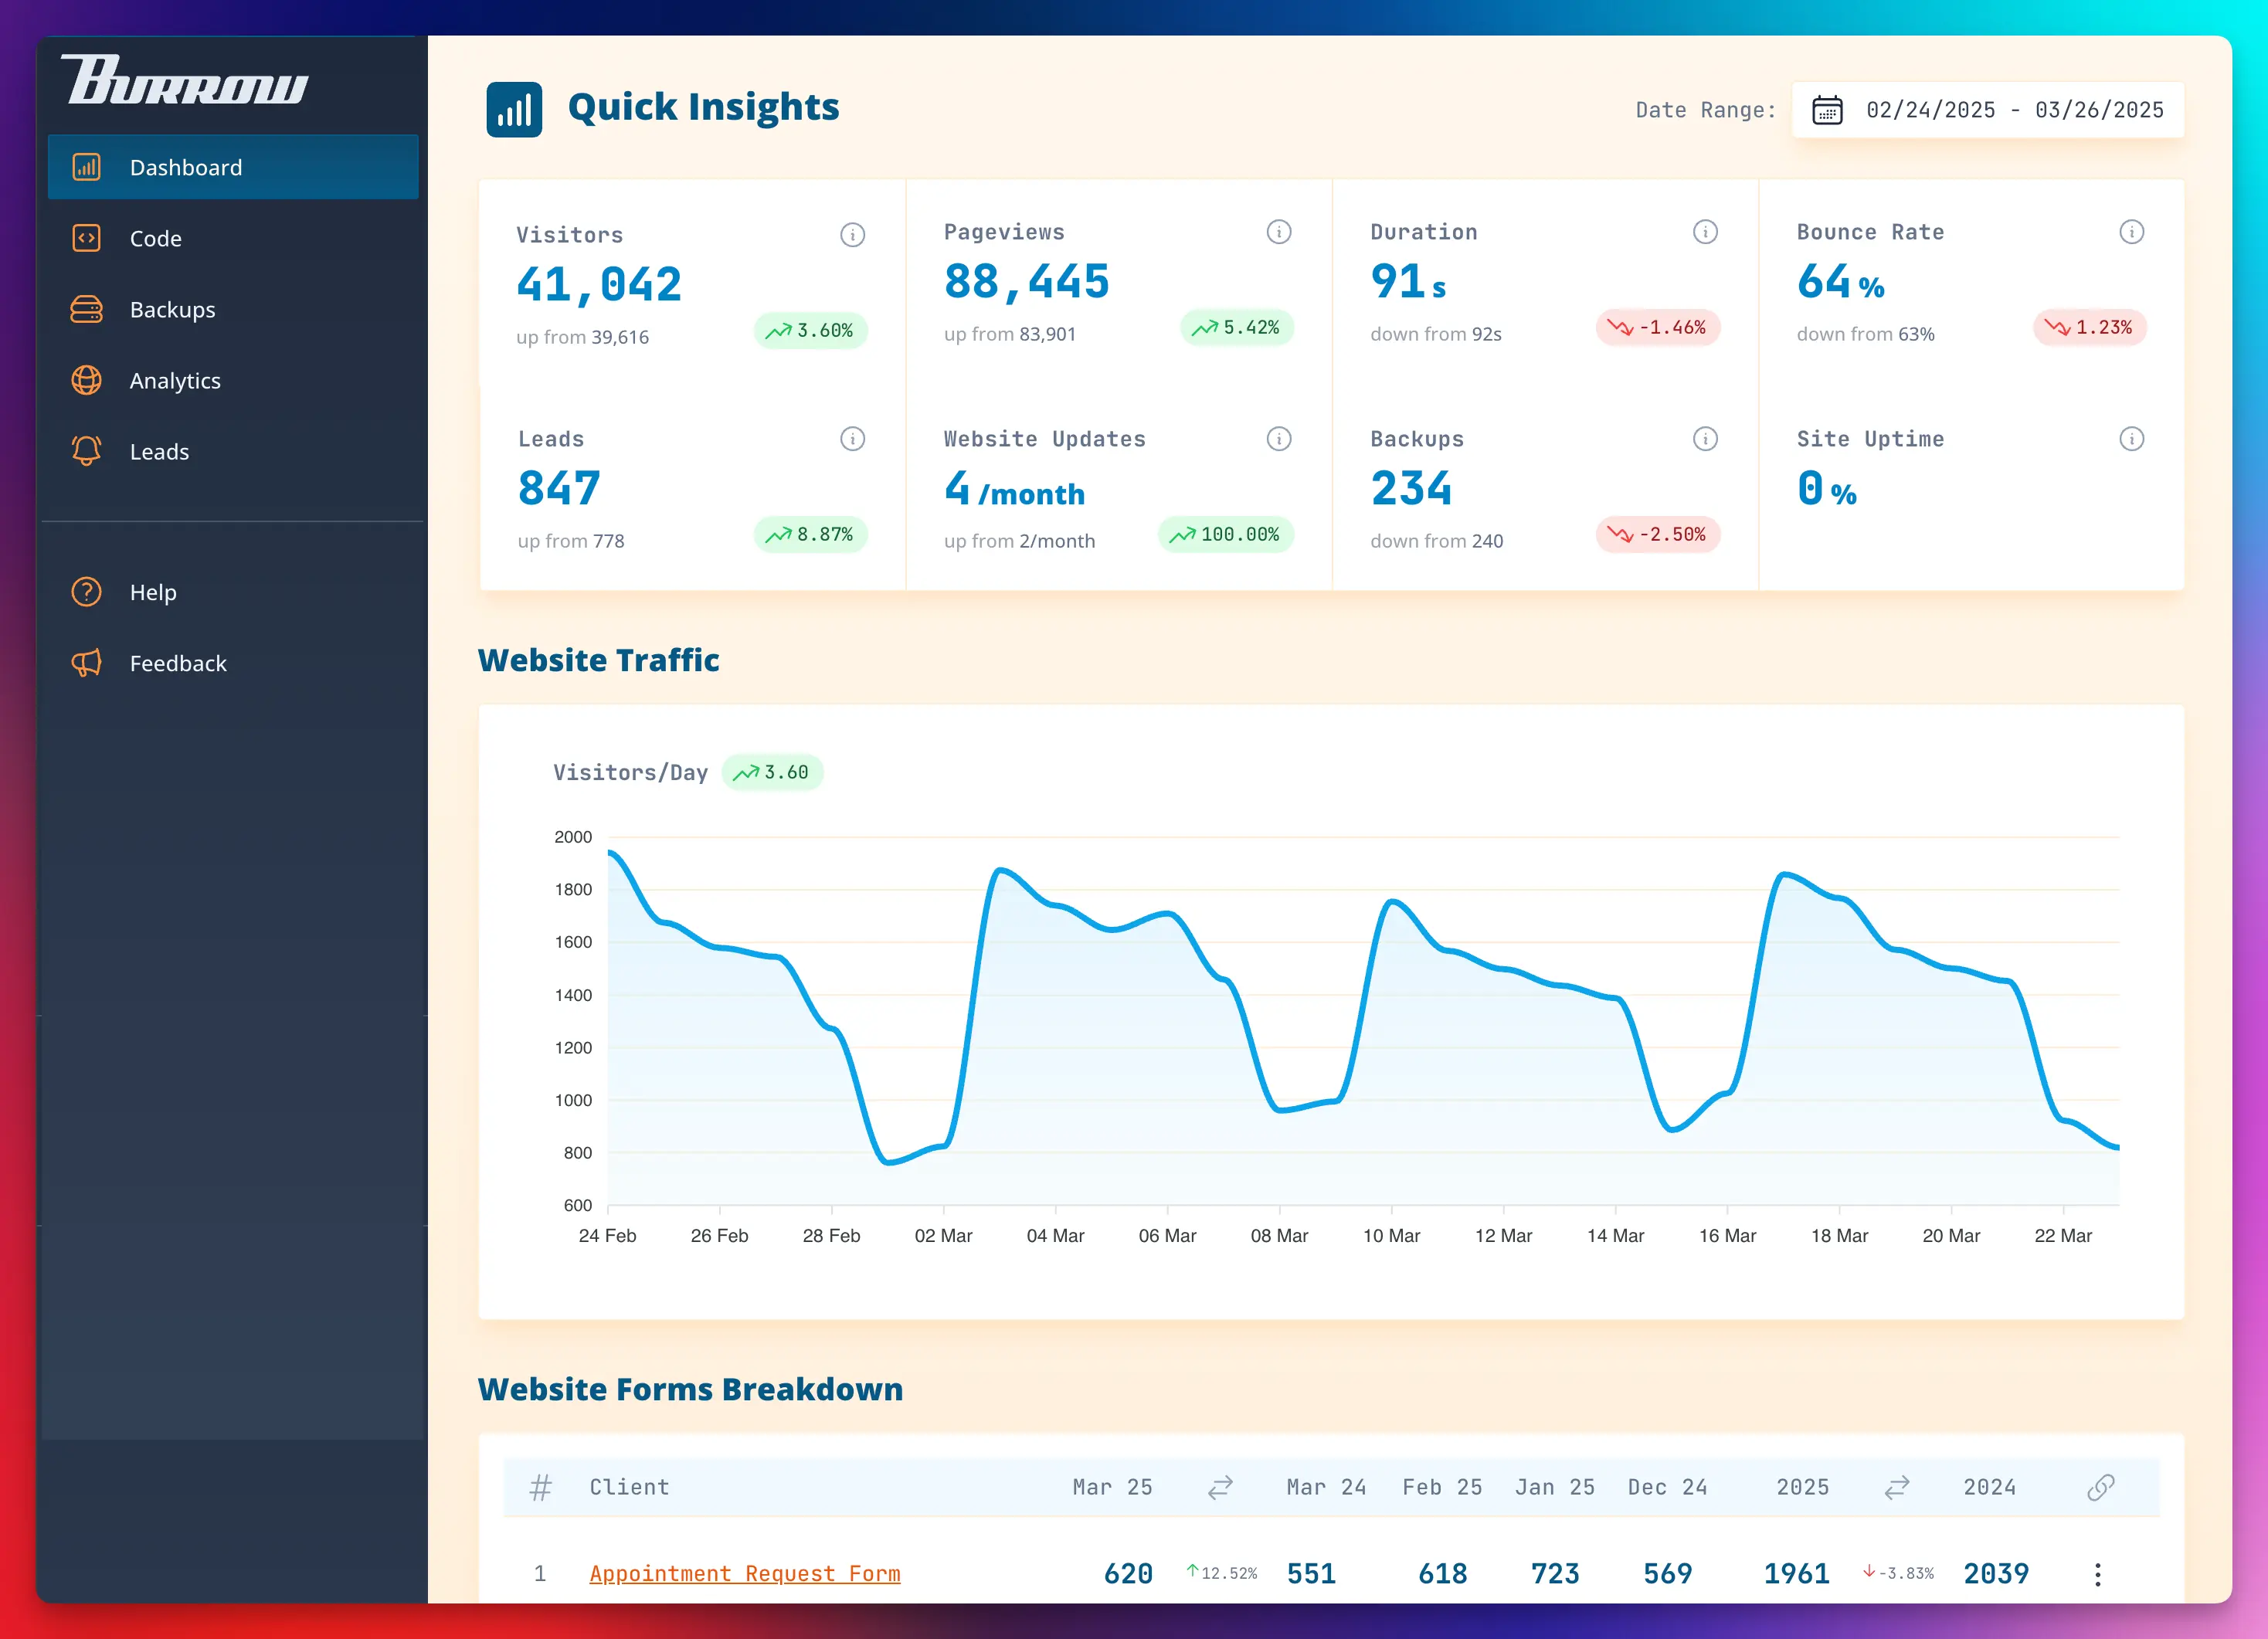Click the 5.42% Pageviews trend badge
Screen dimensions: 2268x1639
pyautogui.click(x=1237, y=328)
